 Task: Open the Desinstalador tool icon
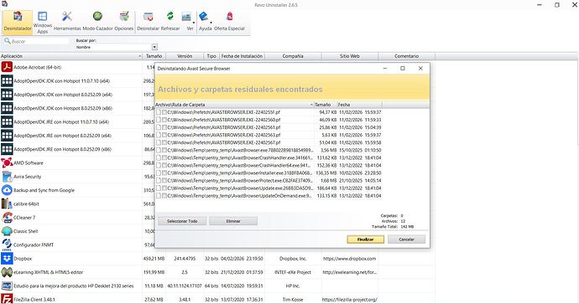pyautogui.click(x=18, y=17)
